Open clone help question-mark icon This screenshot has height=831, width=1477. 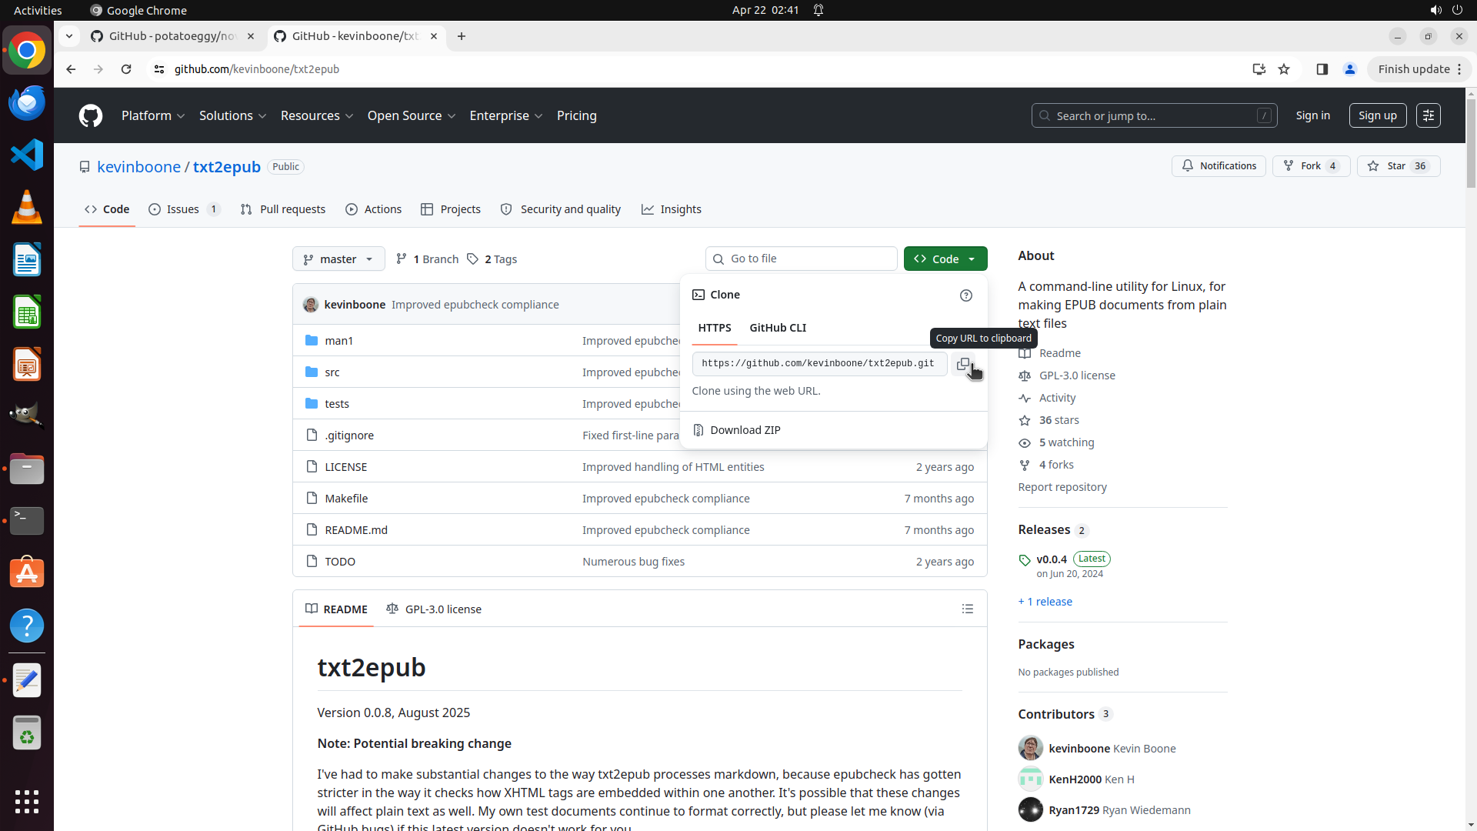966,295
